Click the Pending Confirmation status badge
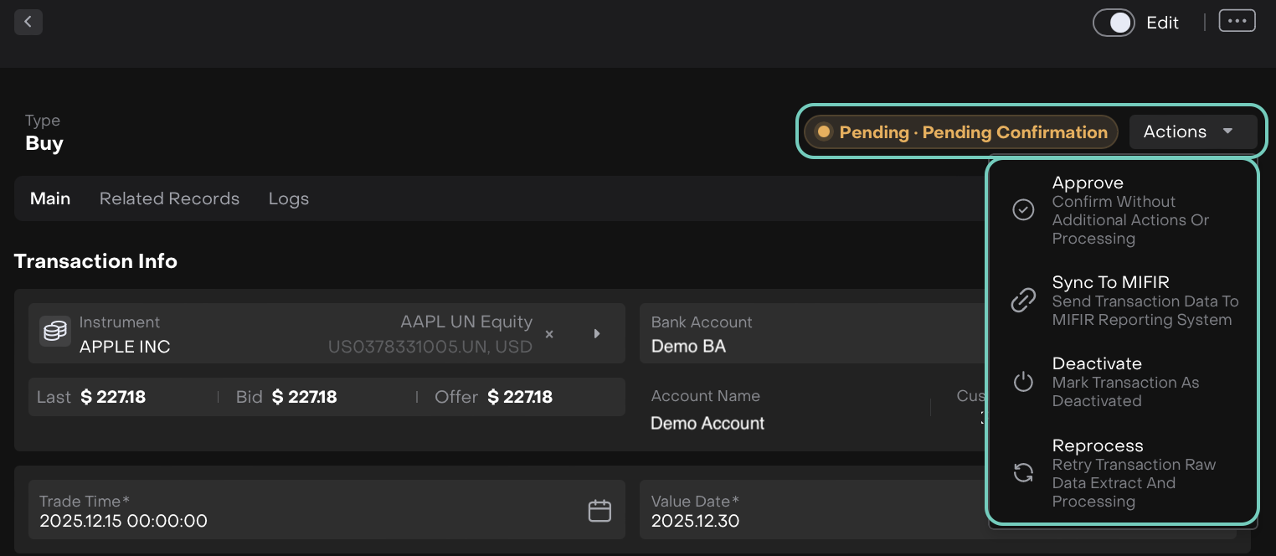This screenshot has width=1276, height=556. (961, 132)
